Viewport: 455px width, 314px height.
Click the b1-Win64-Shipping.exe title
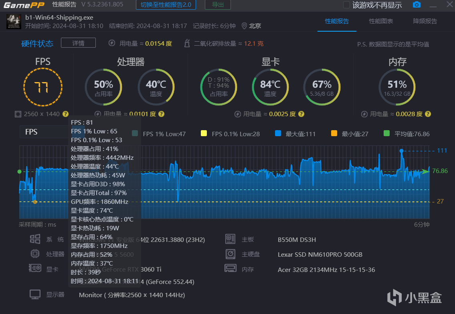pyautogui.click(x=59, y=17)
